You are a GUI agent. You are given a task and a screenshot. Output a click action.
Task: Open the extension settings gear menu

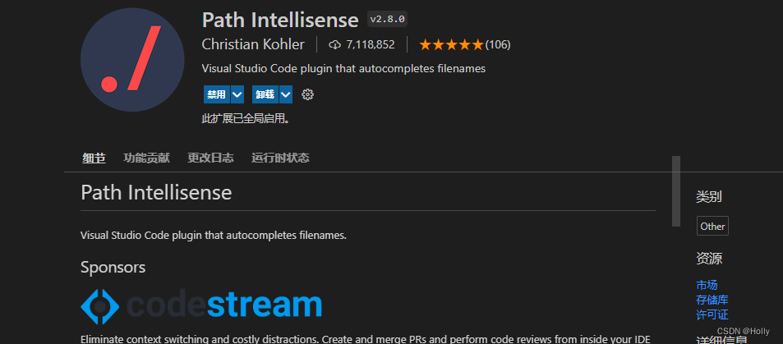[308, 94]
